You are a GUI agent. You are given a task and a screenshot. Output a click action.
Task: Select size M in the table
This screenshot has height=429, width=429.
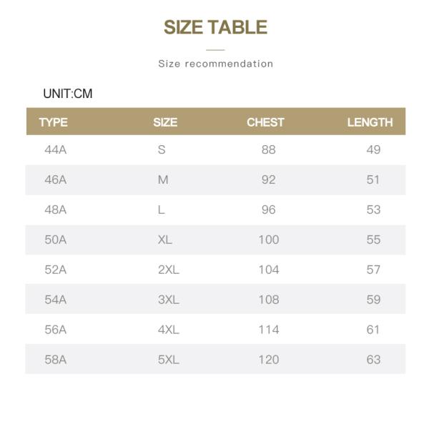pyautogui.click(x=163, y=179)
